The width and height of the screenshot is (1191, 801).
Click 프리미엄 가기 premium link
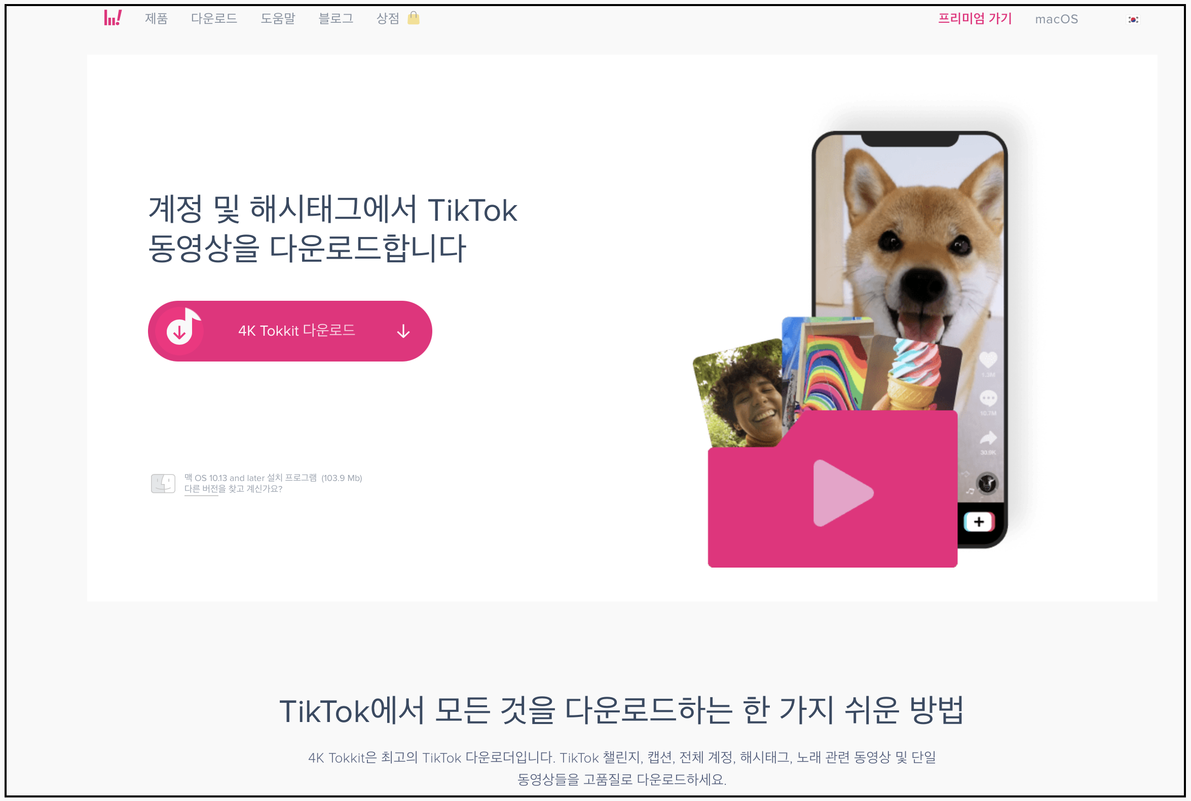pyautogui.click(x=975, y=19)
